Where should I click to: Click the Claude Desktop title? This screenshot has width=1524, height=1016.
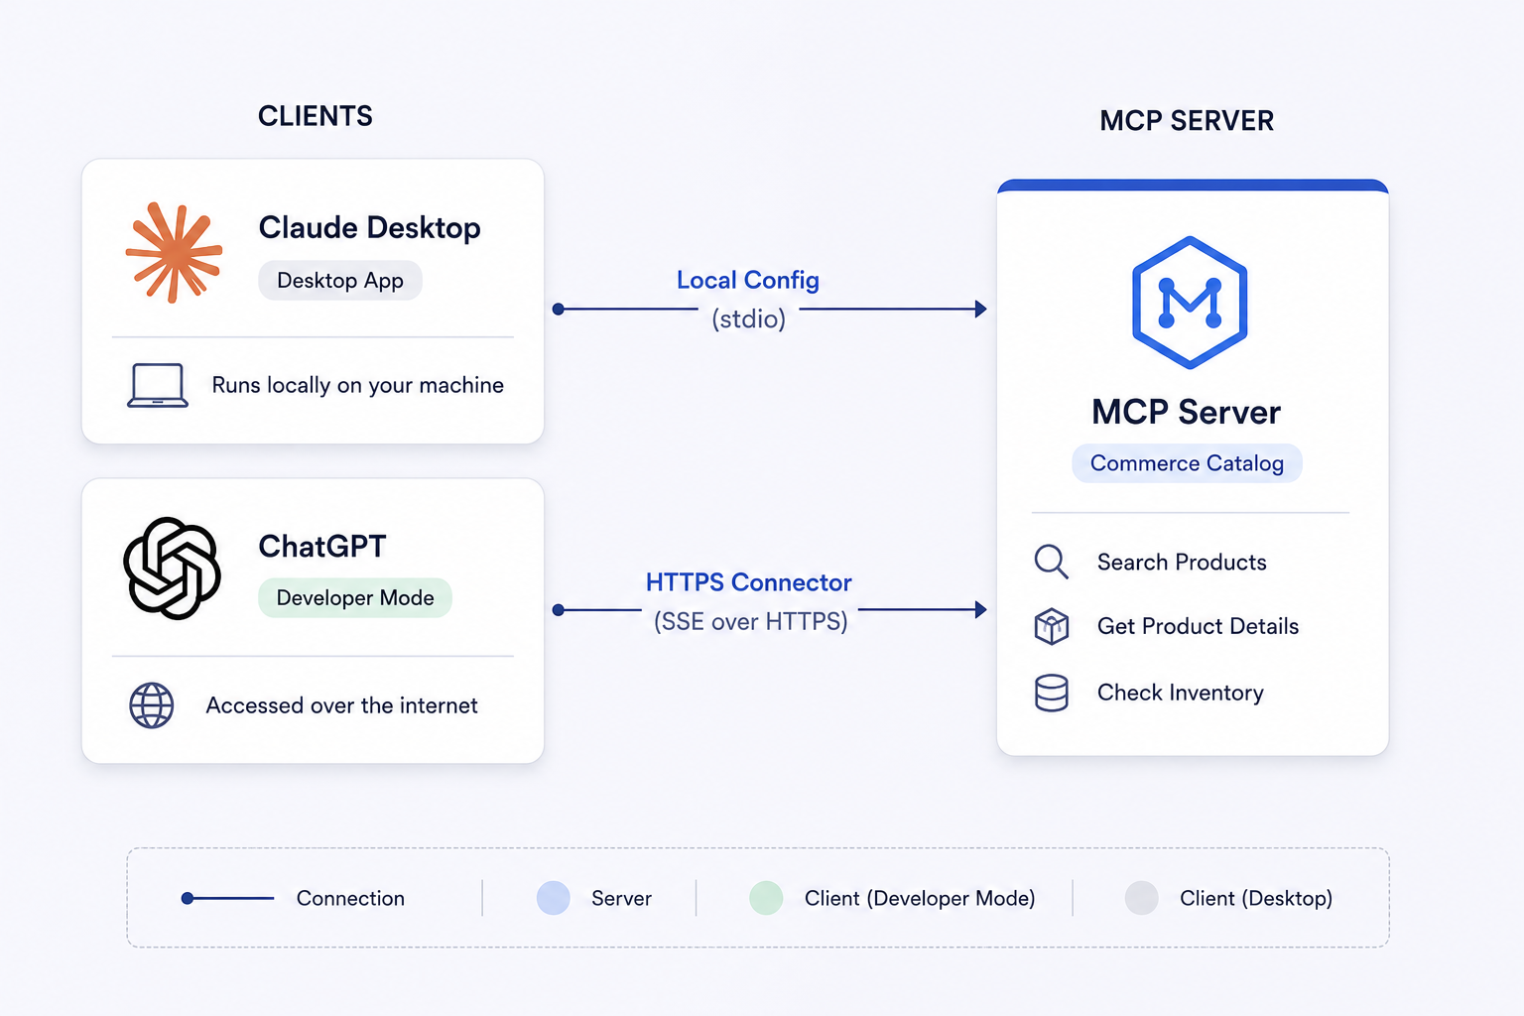point(370,228)
